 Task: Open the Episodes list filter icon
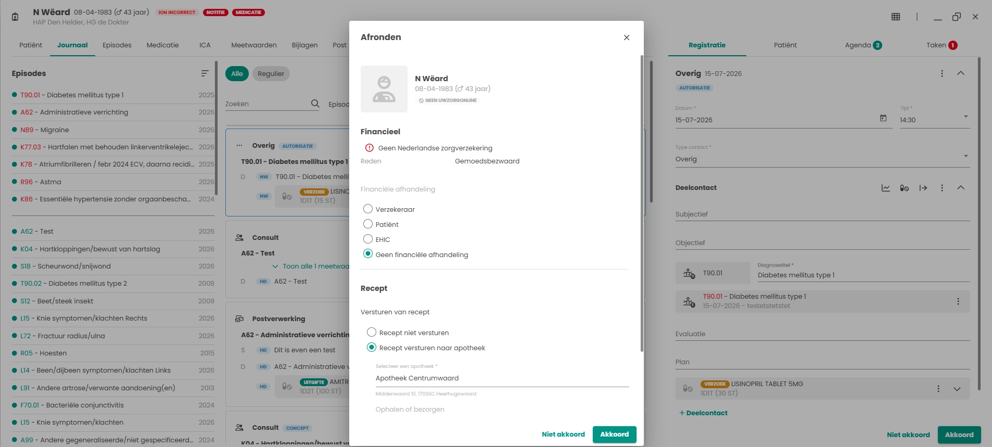205,73
